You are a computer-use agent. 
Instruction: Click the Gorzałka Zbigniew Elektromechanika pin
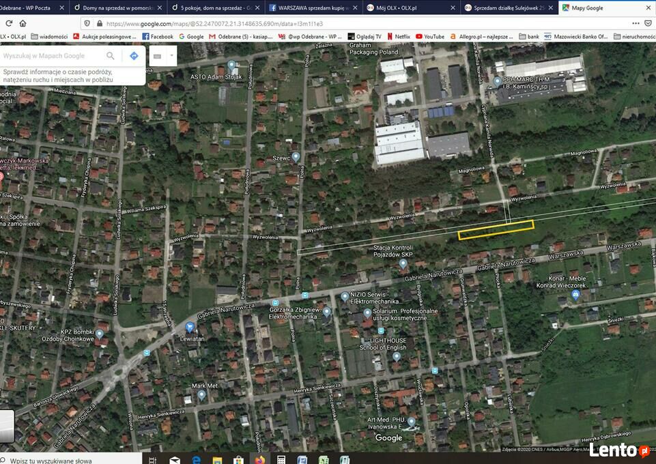click(x=327, y=311)
